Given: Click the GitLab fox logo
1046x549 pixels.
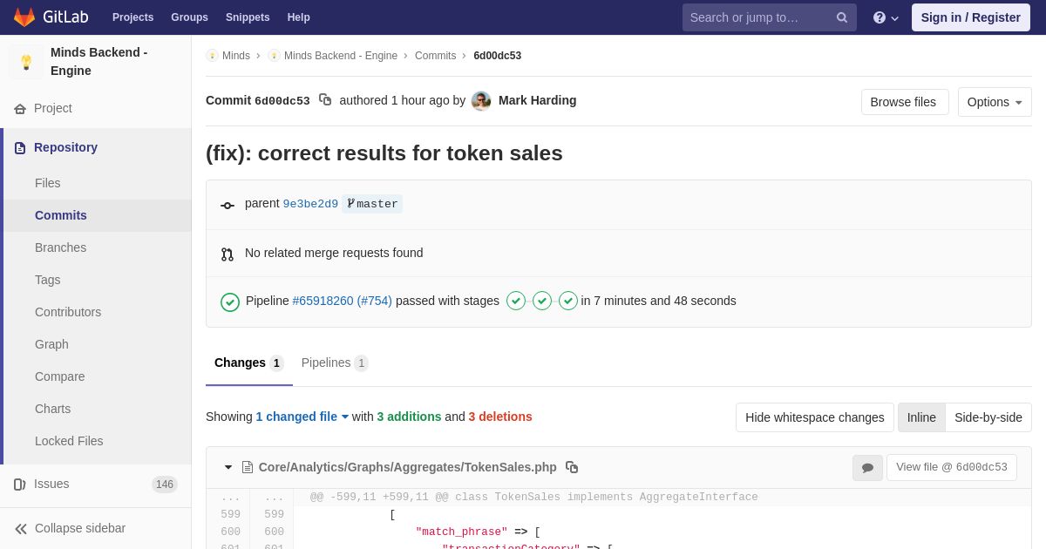Looking at the screenshot, I should (x=24, y=17).
